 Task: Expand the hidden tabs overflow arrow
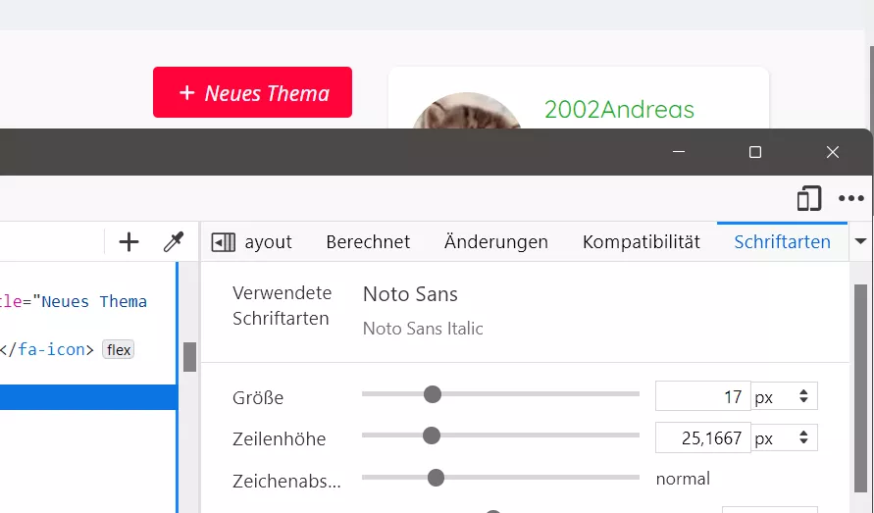pos(860,241)
